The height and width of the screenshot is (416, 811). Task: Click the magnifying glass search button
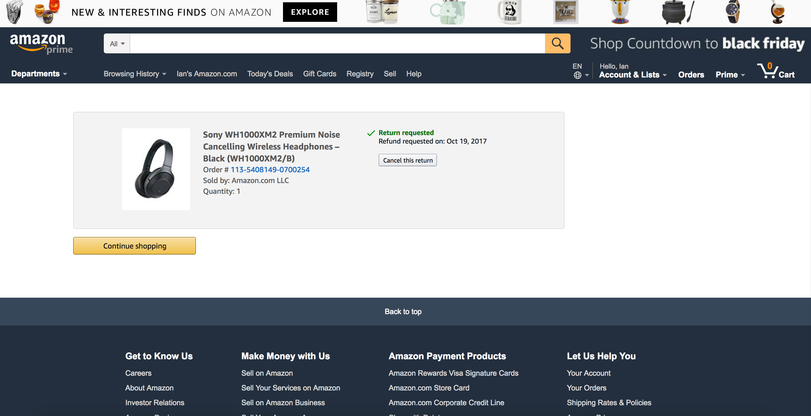[x=557, y=43]
